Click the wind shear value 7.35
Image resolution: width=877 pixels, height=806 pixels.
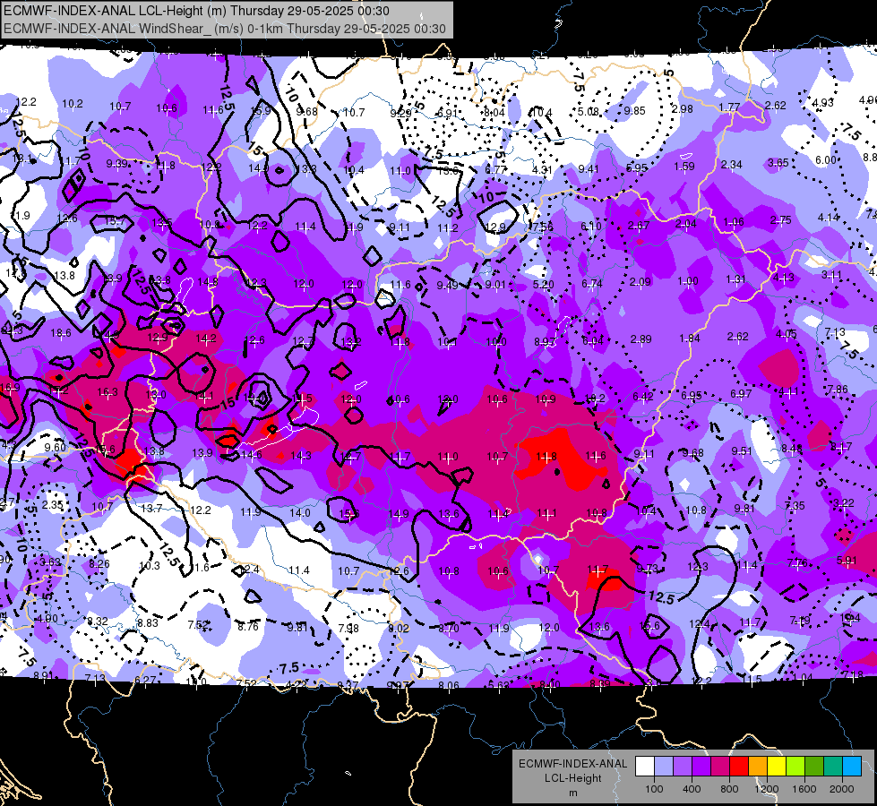coord(795,505)
